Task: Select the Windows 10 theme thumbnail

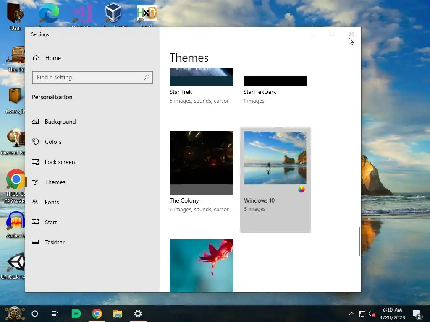Action: [x=275, y=158]
